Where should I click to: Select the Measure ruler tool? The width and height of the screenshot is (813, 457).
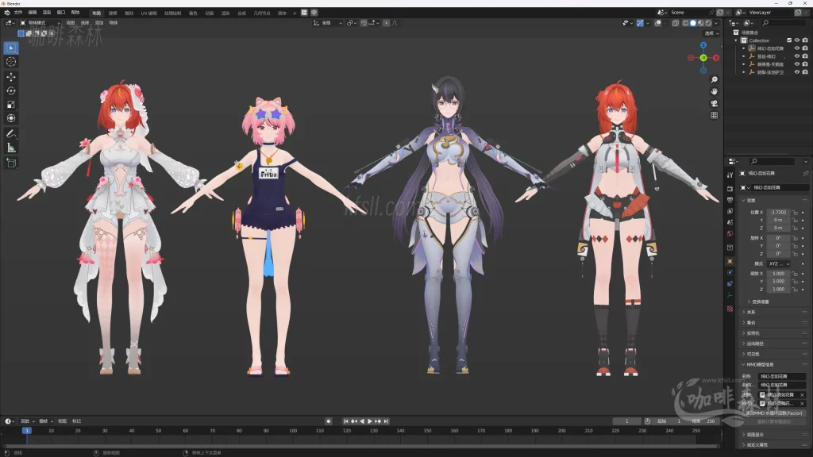(x=11, y=148)
